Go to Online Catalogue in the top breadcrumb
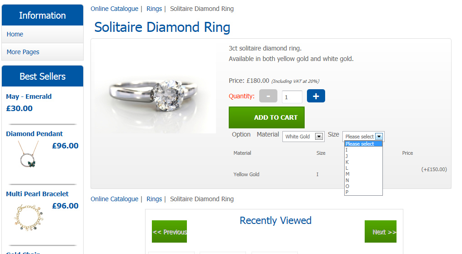Viewport: 462px width, 254px height. click(x=114, y=9)
